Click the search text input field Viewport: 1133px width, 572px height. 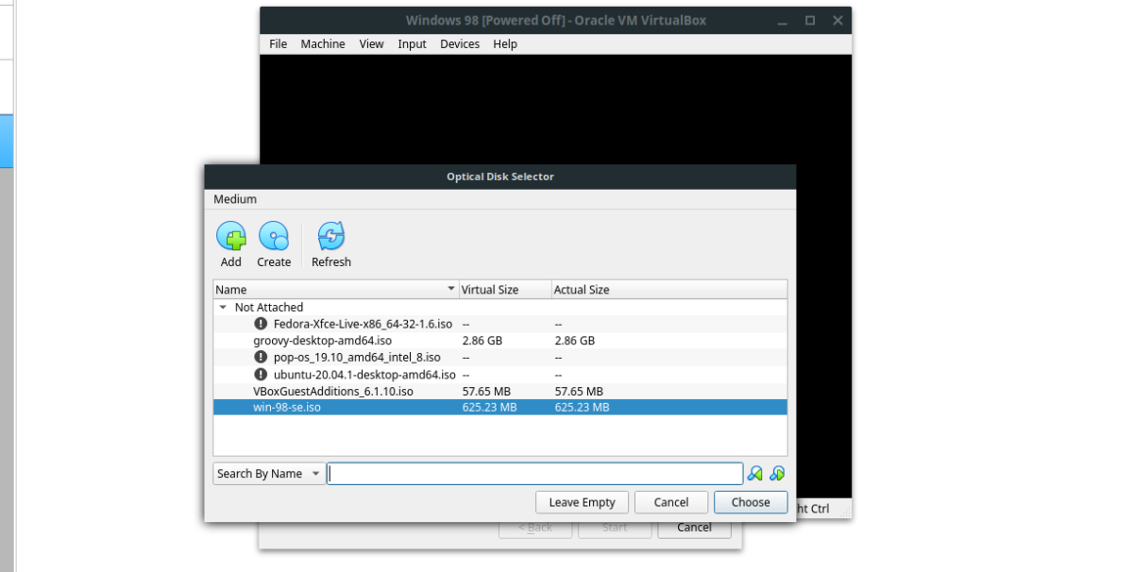pos(535,474)
